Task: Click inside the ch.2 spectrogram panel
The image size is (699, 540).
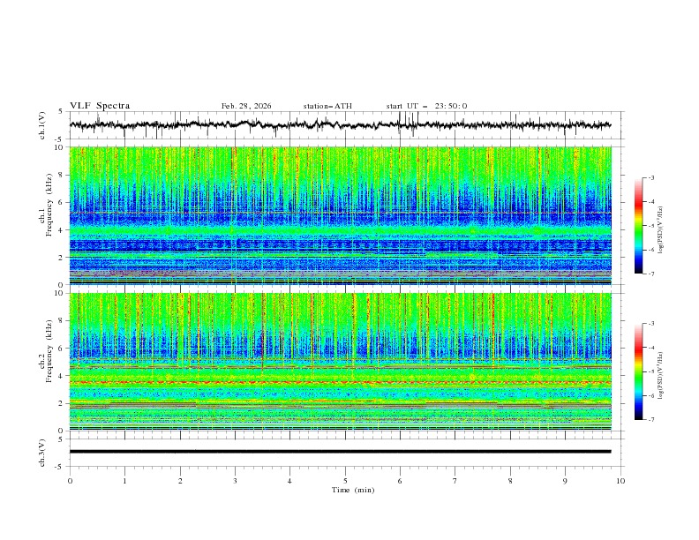Action: click(340, 362)
